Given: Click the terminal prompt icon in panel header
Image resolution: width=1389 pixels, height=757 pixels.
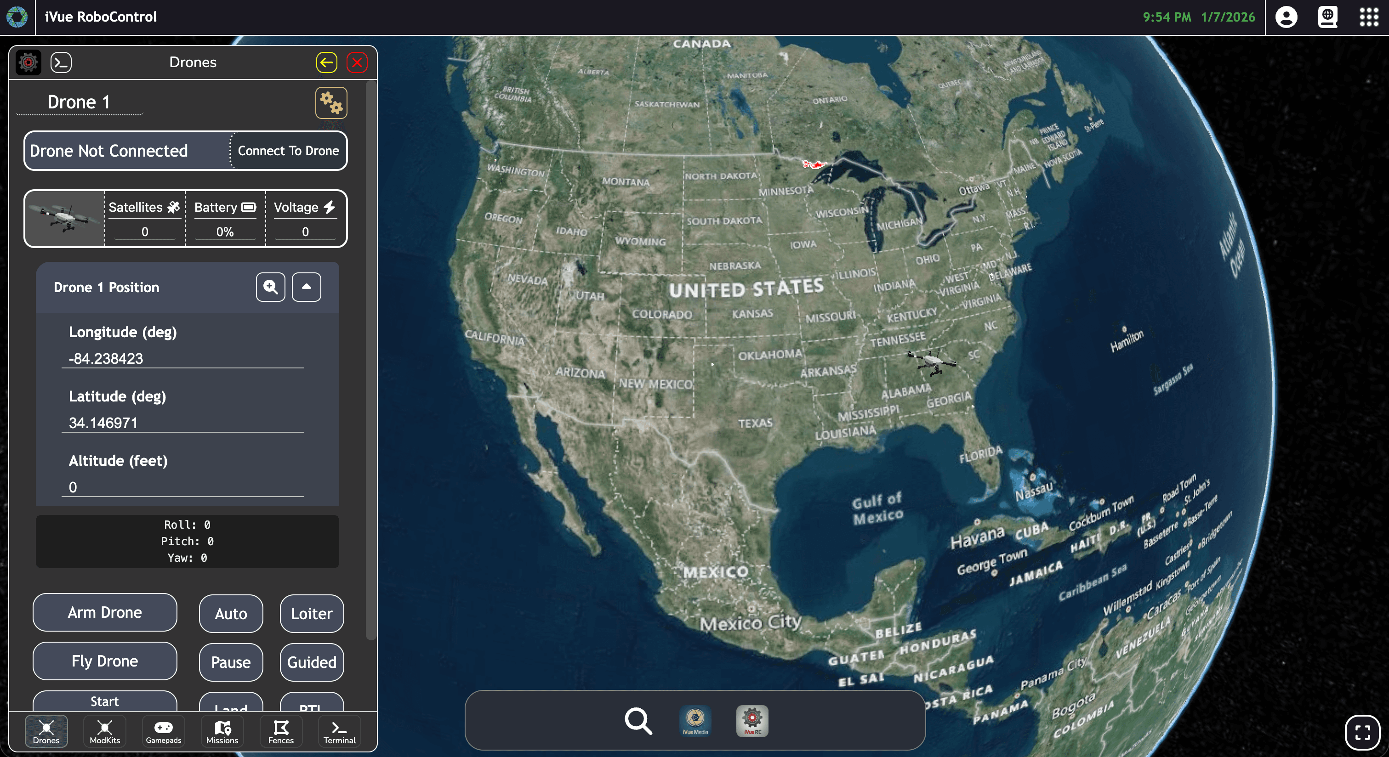Looking at the screenshot, I should pyautogui.click(x=61, y=62).
